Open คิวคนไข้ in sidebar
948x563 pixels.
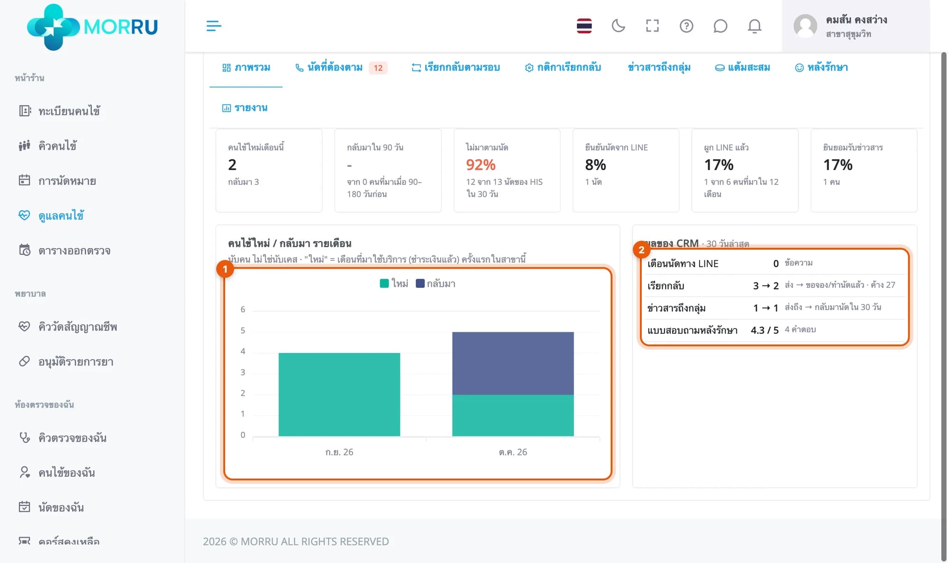(x=58, y=146)
